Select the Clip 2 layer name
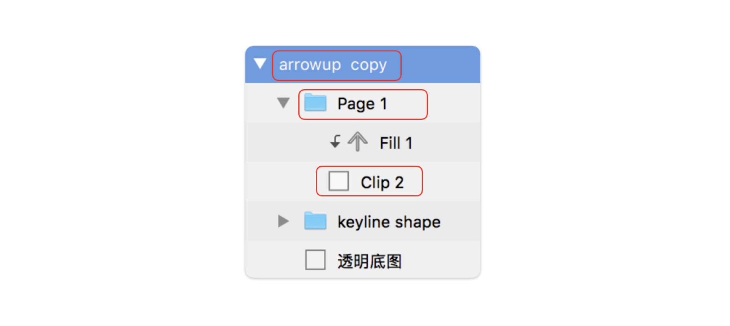The height and width of the screenshot is (326, 730). (382, 183)
